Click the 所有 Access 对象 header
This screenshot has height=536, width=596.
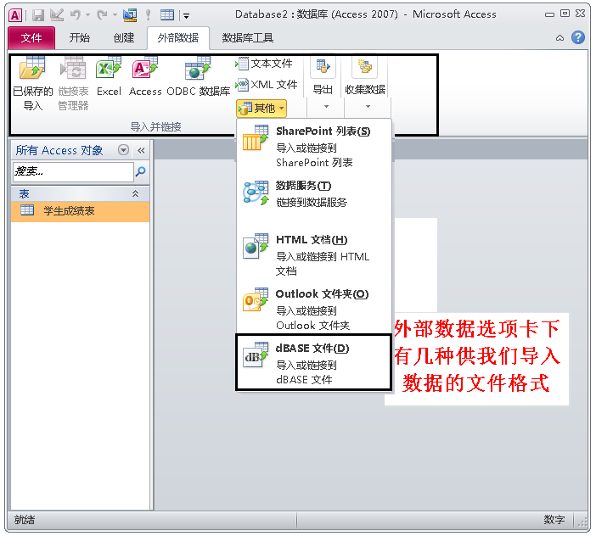pos(59,150)
